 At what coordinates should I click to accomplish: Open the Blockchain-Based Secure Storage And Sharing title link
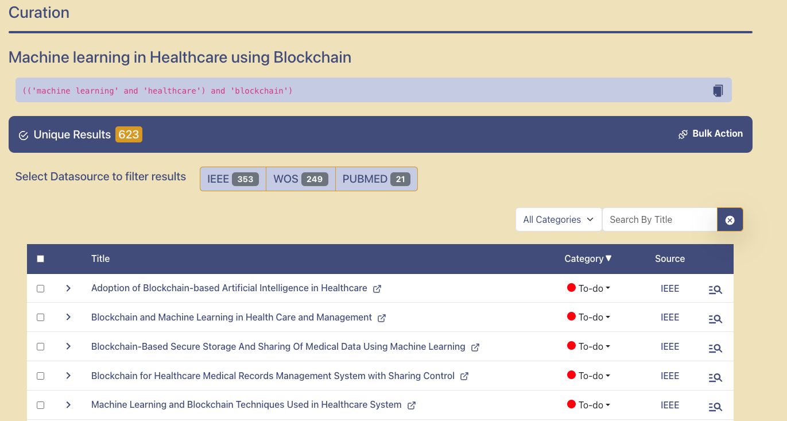(278, 346)
